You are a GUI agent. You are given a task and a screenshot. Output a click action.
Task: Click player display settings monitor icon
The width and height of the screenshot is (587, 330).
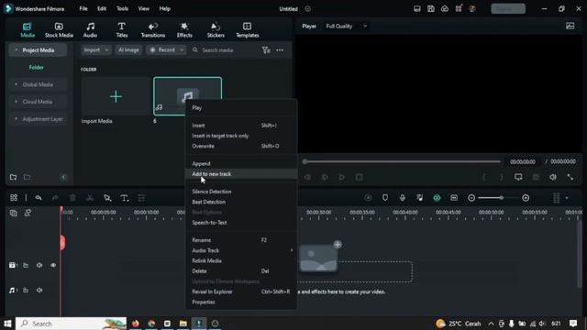point(518,177)
